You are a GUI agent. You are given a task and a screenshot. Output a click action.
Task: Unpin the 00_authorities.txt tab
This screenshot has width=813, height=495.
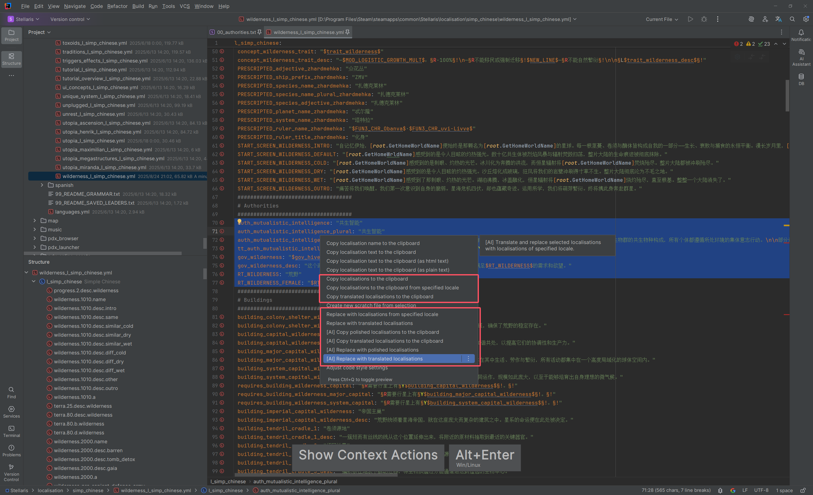tap(259, 32)
